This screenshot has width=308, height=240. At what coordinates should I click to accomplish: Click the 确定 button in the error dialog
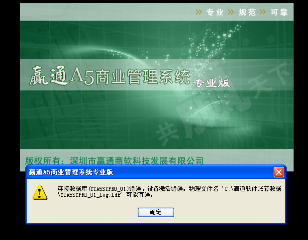pos(156,212)
